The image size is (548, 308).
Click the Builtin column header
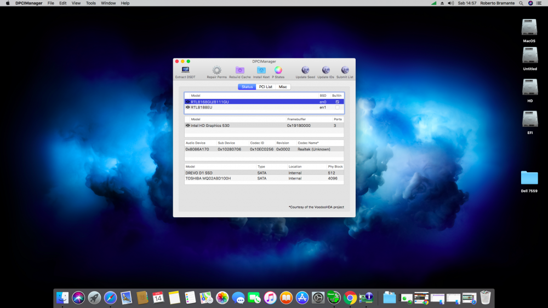337,96
